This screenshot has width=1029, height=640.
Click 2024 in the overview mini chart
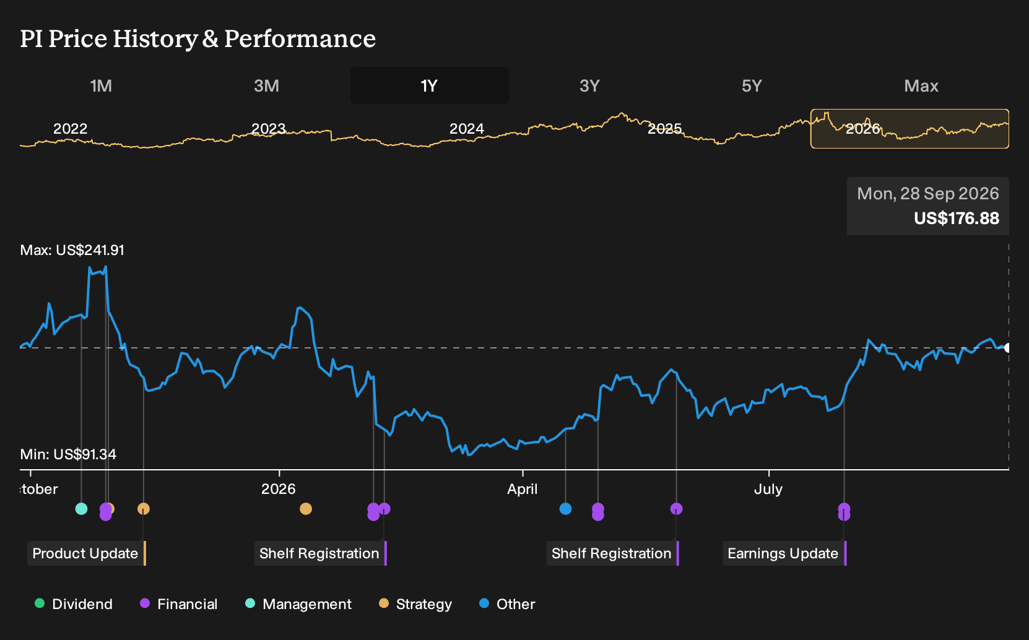[467, 129]
